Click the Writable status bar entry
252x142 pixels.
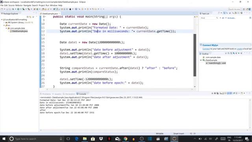tap(159, 134)
